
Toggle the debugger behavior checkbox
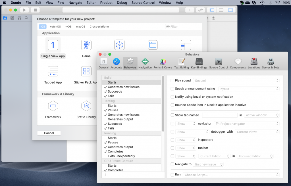[172, 132]
